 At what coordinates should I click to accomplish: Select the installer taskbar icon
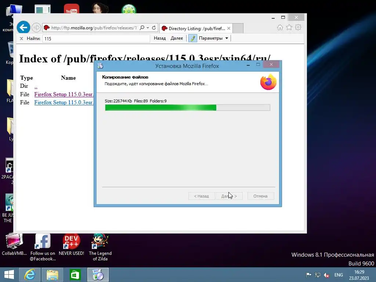pos(98,275)
